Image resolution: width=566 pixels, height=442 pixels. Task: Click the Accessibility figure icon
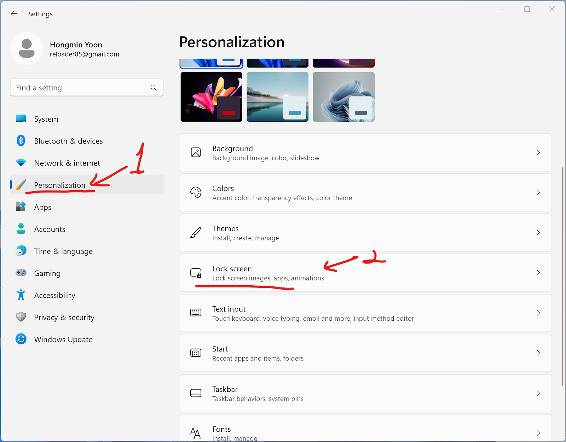click(21, 295)
